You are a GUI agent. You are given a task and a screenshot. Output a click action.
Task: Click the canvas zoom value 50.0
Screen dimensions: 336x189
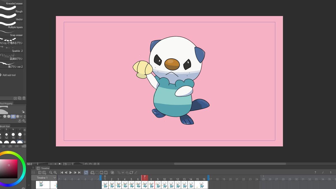[30, 164]
